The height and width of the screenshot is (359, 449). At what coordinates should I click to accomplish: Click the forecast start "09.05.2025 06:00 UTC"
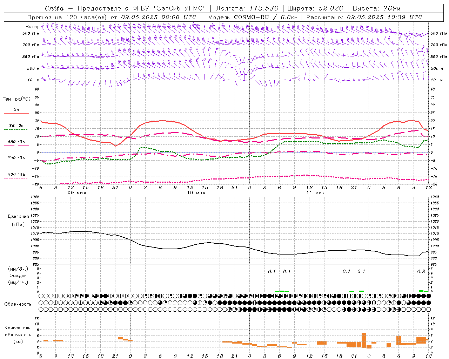(x=159, y=17)
